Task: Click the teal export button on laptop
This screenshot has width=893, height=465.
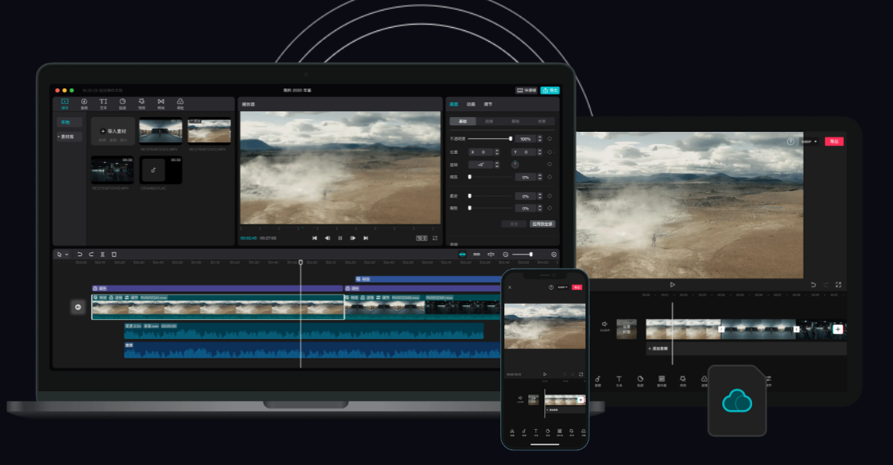Action: pyautogui.click(x=549, y=90)
